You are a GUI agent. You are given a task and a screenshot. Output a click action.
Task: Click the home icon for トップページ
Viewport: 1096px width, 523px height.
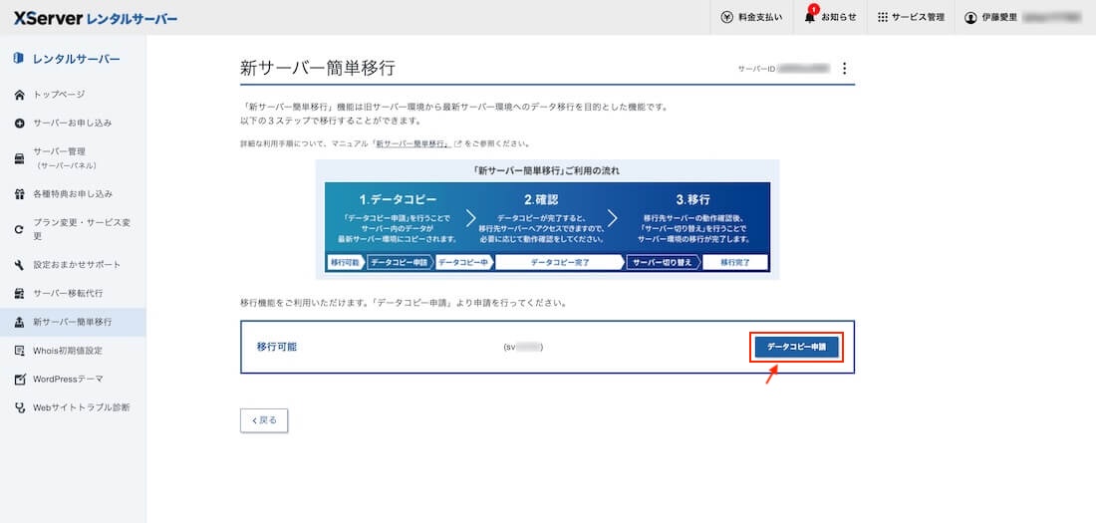(20, 95)
